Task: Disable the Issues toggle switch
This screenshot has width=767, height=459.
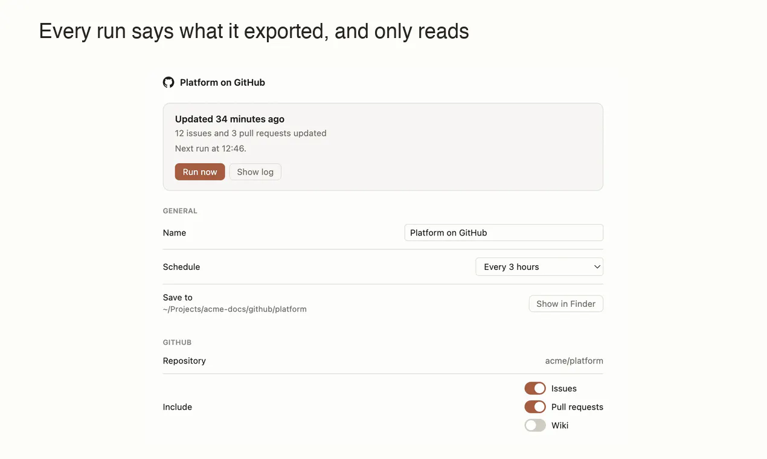Action: point(535,388)
